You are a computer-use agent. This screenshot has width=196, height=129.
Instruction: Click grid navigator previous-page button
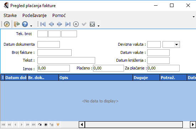9,124
